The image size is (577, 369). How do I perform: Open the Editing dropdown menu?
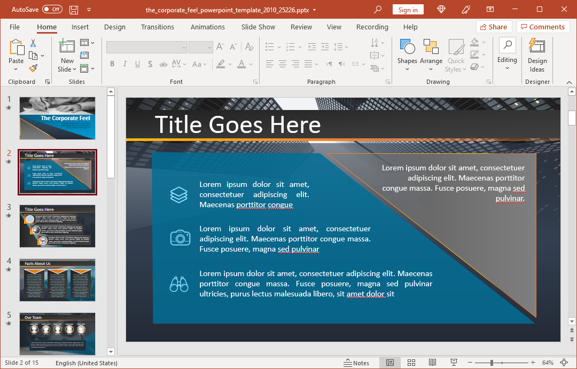pos(507,54)
